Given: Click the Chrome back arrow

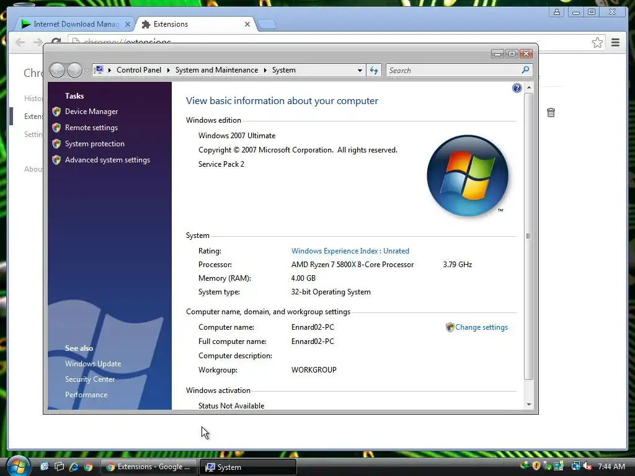Looking at the screenshot, I should (20, 42).
